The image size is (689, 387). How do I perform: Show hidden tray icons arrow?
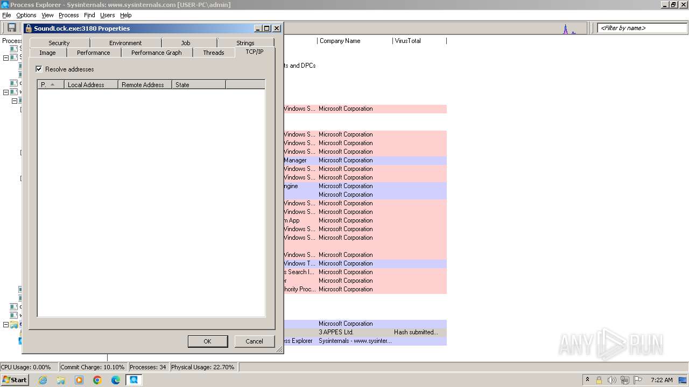587,379
